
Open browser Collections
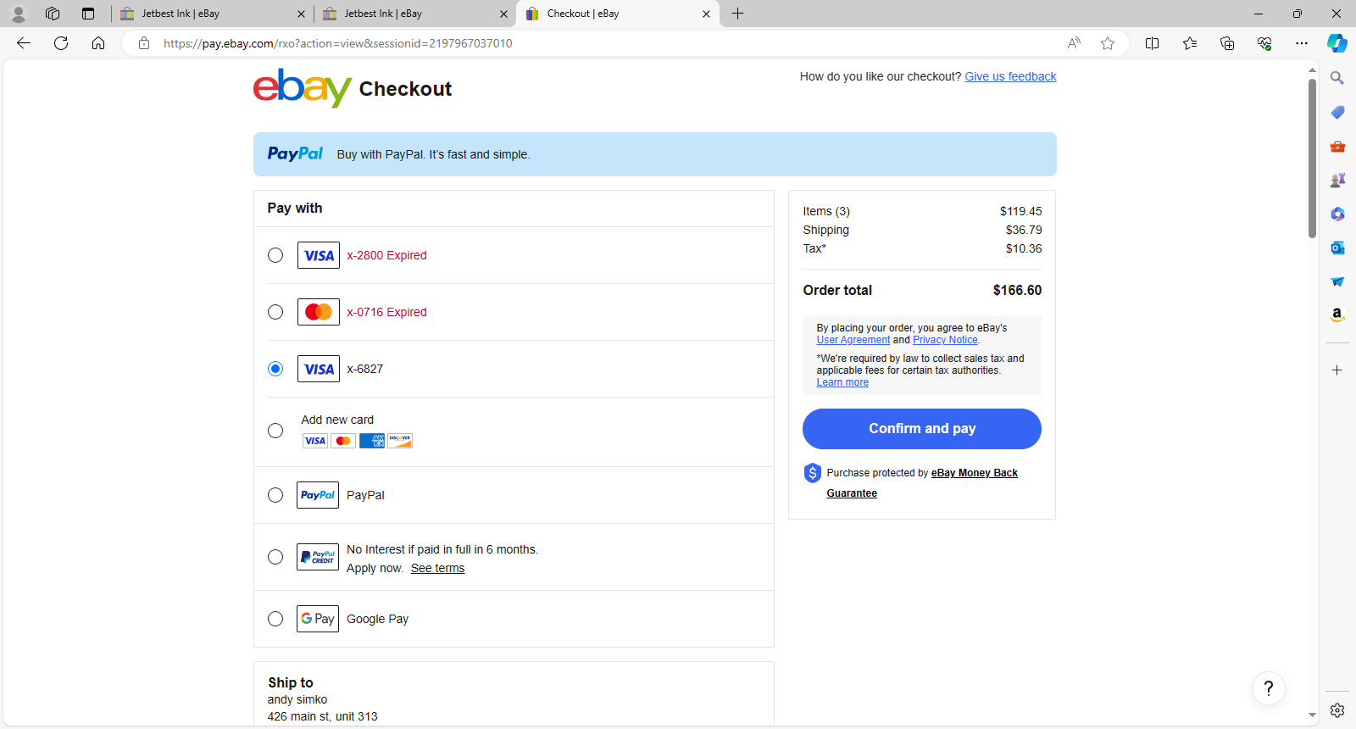1227,43
